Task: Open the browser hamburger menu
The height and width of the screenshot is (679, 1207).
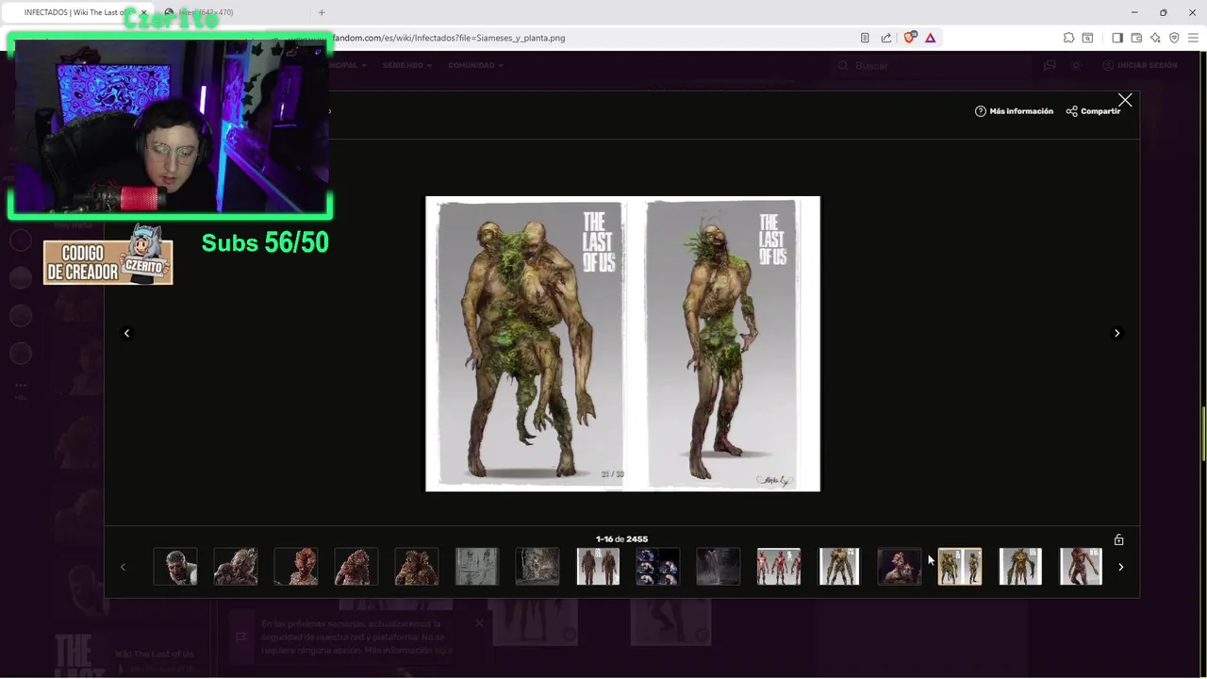Action: [x=1193, y=38]
